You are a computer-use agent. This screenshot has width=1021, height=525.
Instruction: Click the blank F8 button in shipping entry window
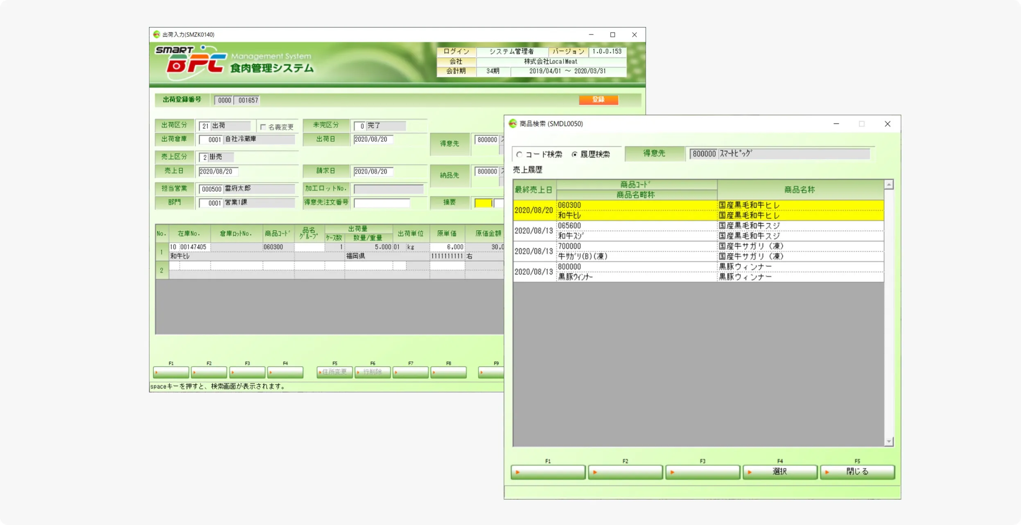(448, 372)
